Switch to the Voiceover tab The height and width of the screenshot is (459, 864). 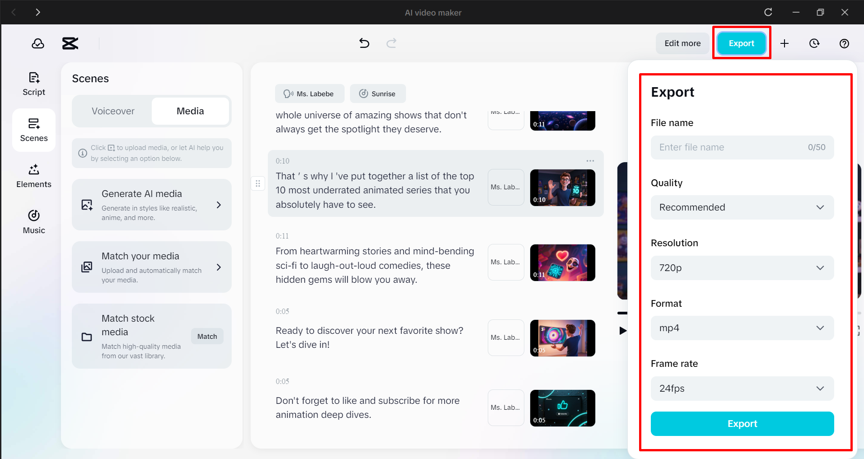tap(113, 111)
